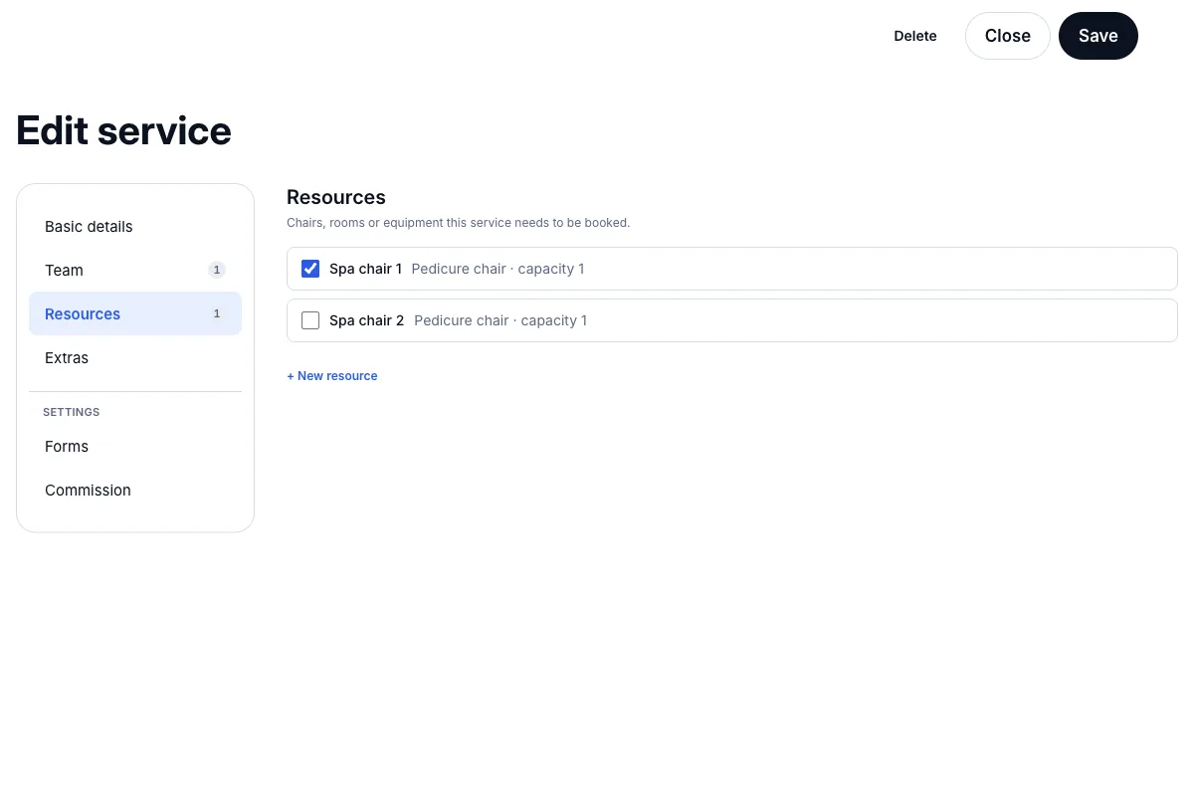The height and width of the screenshot is (801, 1194).
Task: Switch to the Team section
Action: (135, 271)
